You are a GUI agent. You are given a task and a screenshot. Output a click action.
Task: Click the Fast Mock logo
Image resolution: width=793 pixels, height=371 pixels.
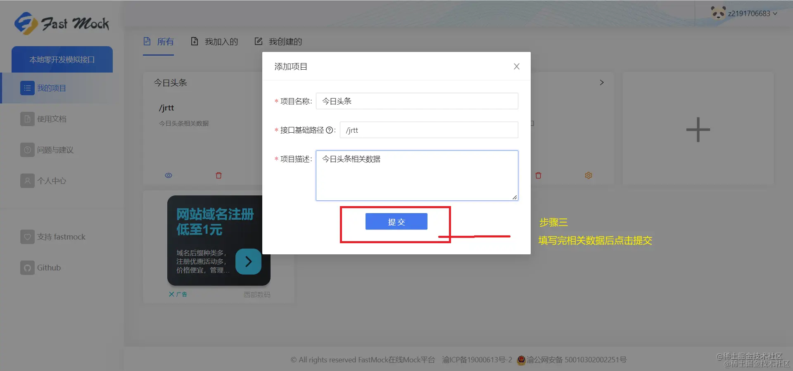click(62, 23)
